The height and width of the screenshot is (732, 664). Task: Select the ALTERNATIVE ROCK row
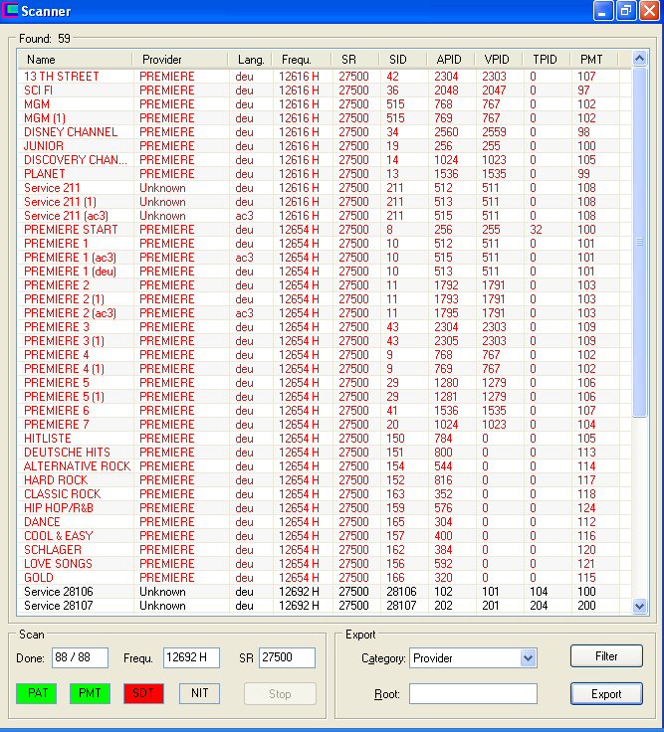click(x=325, y=466)
